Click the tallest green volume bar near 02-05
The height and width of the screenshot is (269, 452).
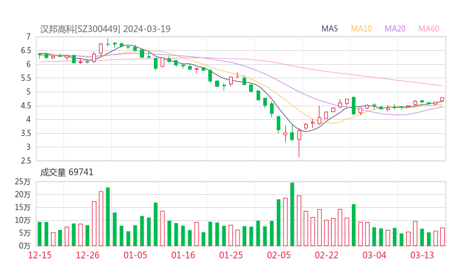(x=292, y=214)
